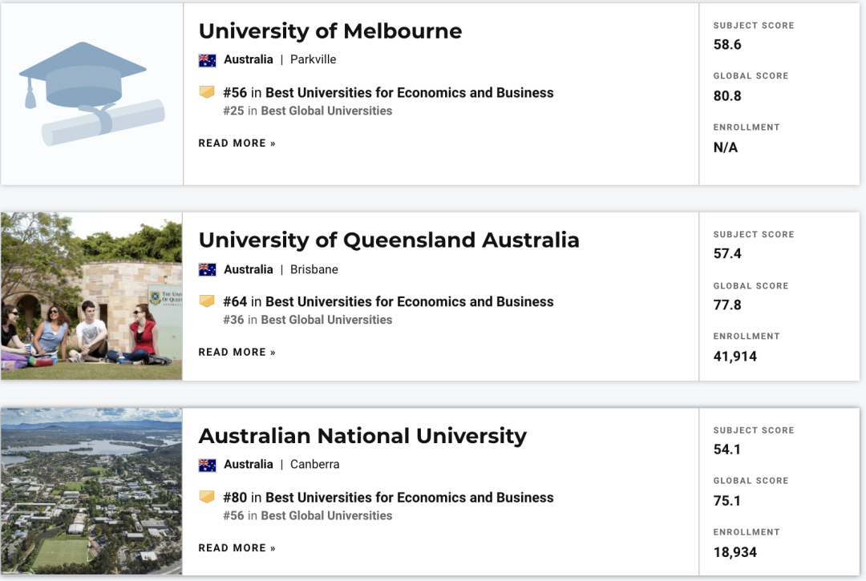Open University of Melbourne title link
Image resolution: width=866 pixels, height=581 pixels.
[x=330, y=31]
